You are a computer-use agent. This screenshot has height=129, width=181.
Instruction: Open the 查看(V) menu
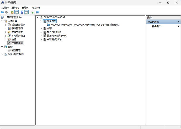pyautogui.click(x=25, y=8)
